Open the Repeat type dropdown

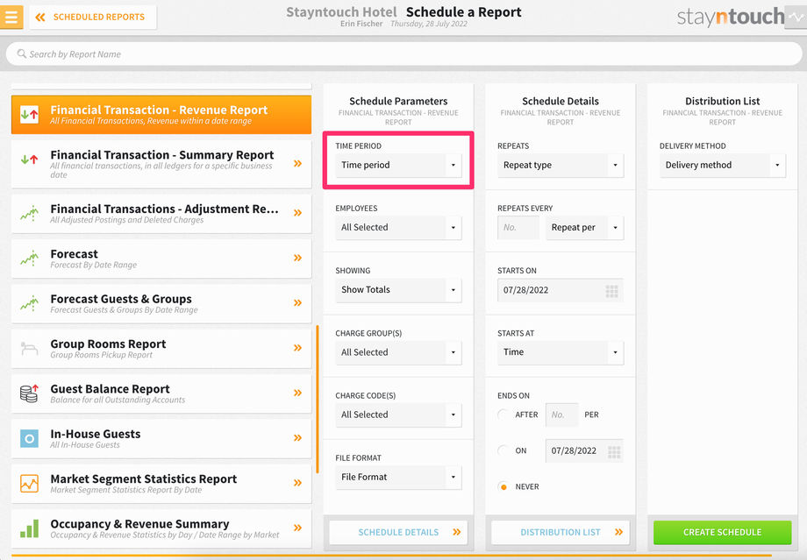(x=561, y=165)
